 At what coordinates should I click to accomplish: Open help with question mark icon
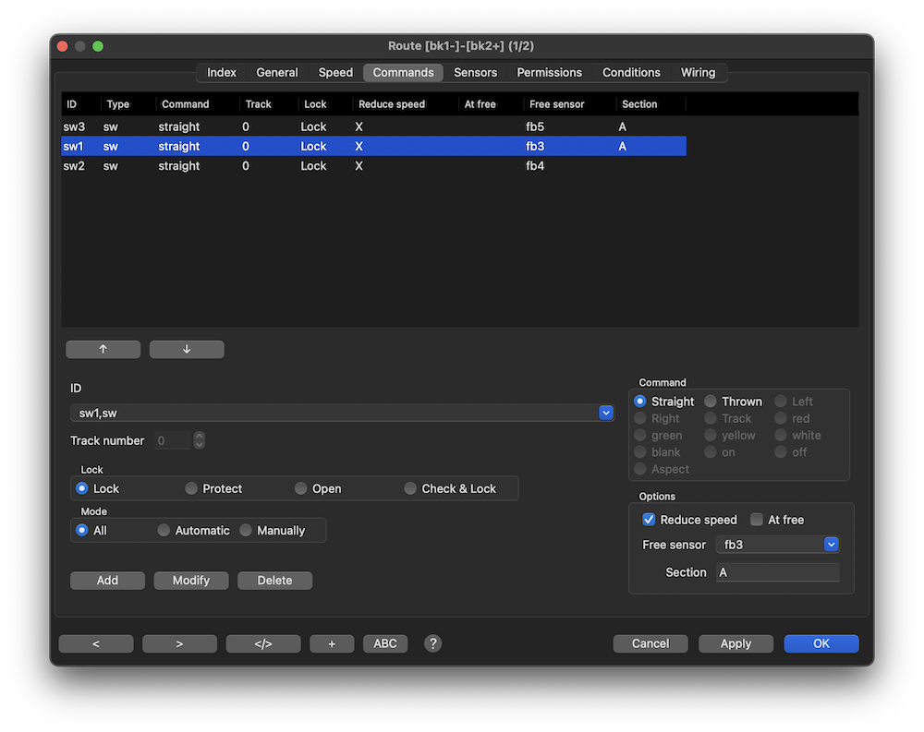point(432,643)
